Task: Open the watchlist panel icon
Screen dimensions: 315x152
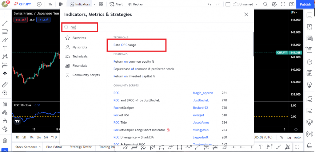Action: click(309, 15)
